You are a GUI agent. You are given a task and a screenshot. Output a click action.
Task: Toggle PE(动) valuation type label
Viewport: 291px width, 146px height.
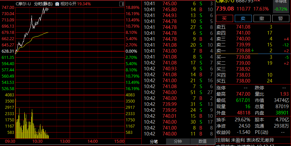tap(262, 132)
